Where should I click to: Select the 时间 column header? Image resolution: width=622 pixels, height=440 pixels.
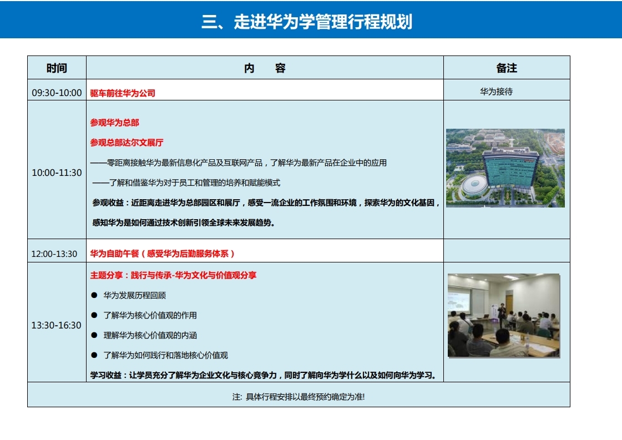[57, 68]
